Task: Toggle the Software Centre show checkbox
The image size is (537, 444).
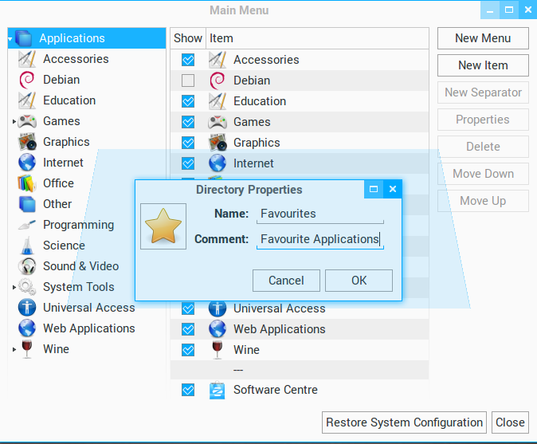Action: pyautogui.click(x=188, y=390)
